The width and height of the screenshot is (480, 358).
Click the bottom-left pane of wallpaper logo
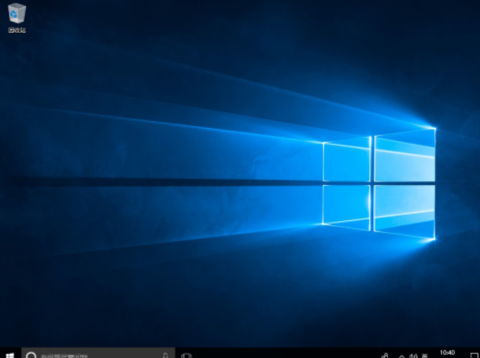pyautogui.click(x=346, y=206)
